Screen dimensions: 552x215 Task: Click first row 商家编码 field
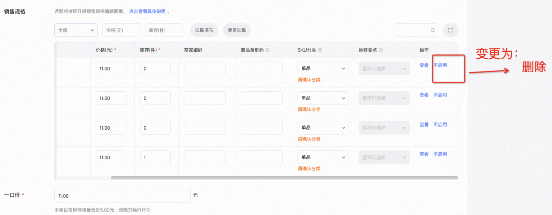pos(205,68)
